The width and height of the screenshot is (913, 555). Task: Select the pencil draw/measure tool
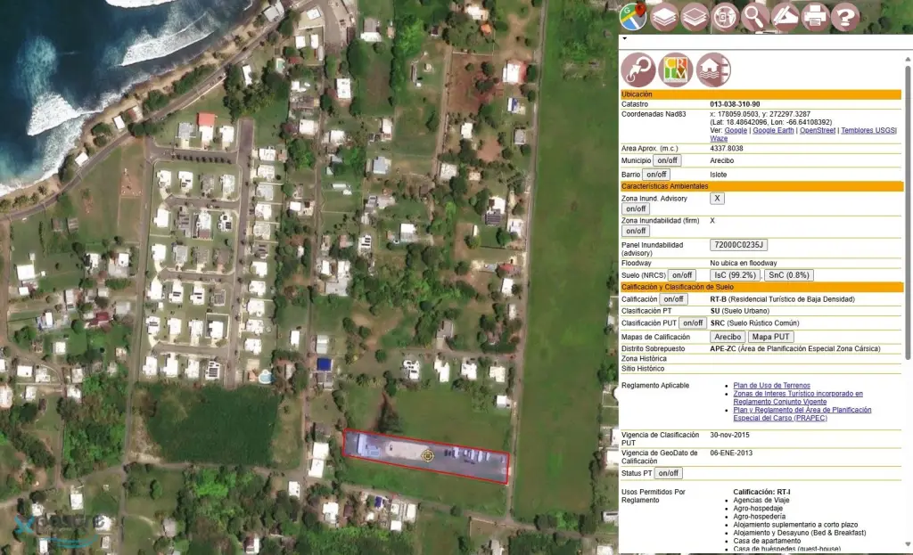point(785,16)
